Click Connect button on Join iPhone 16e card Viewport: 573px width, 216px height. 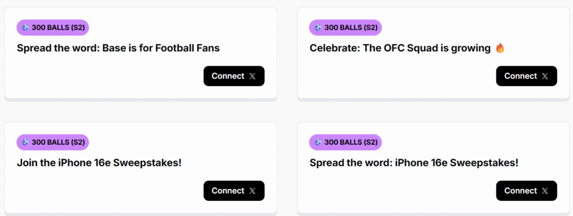click(234, 191)
